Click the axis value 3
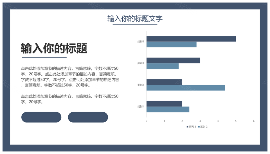This screenshot has height=154, width=270. click(x=200, y=121)
